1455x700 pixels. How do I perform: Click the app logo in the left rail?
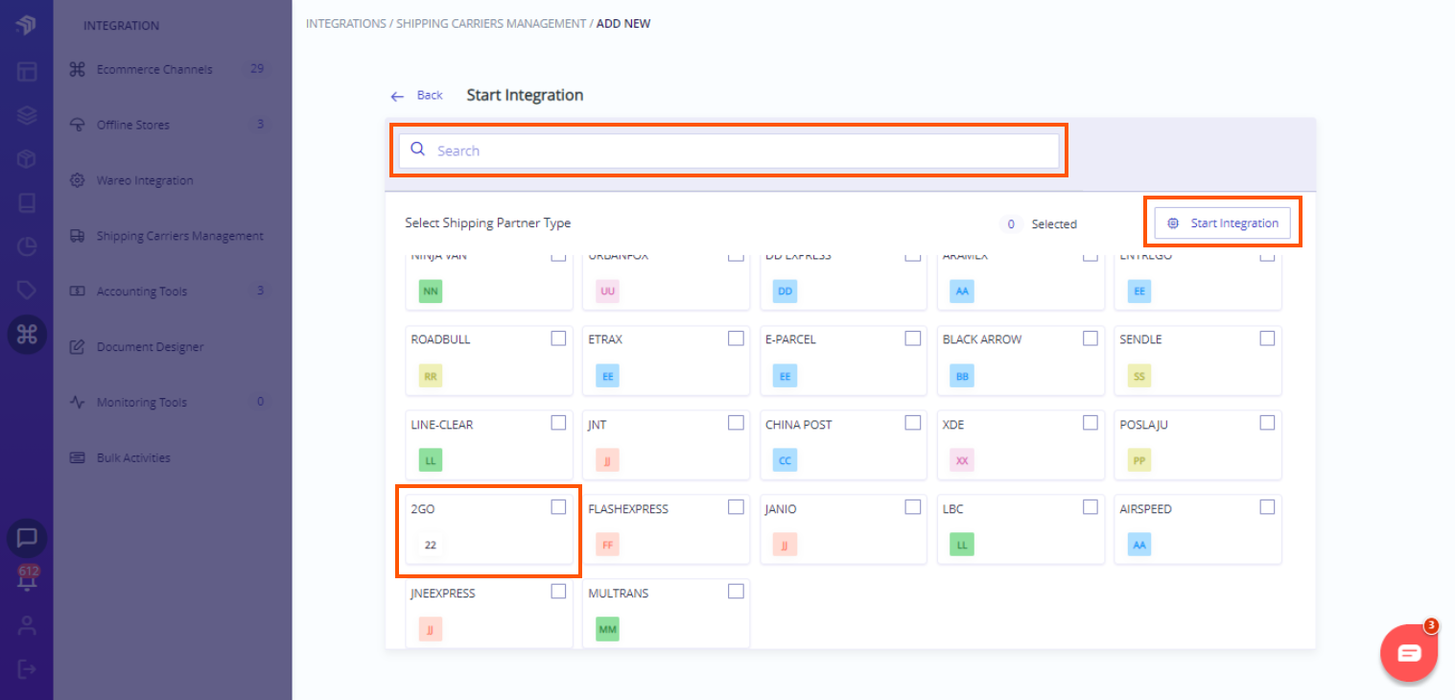(x=26, y=25)
